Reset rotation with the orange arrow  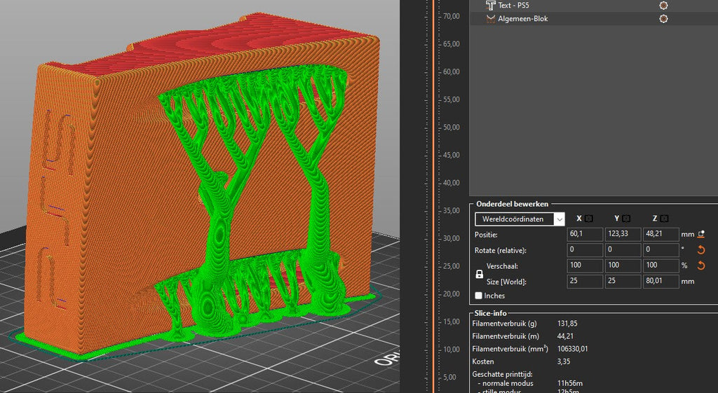[x=701, y=250]
